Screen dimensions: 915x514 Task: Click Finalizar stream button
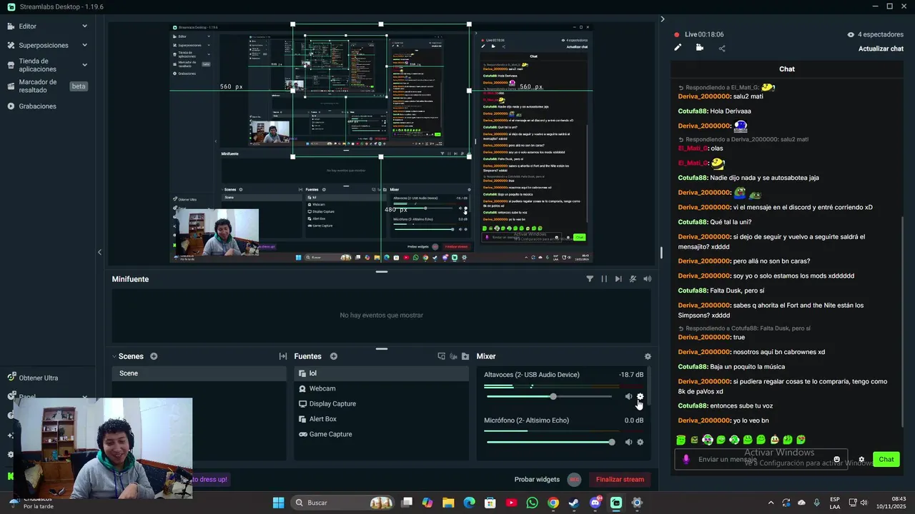point(620,480)
